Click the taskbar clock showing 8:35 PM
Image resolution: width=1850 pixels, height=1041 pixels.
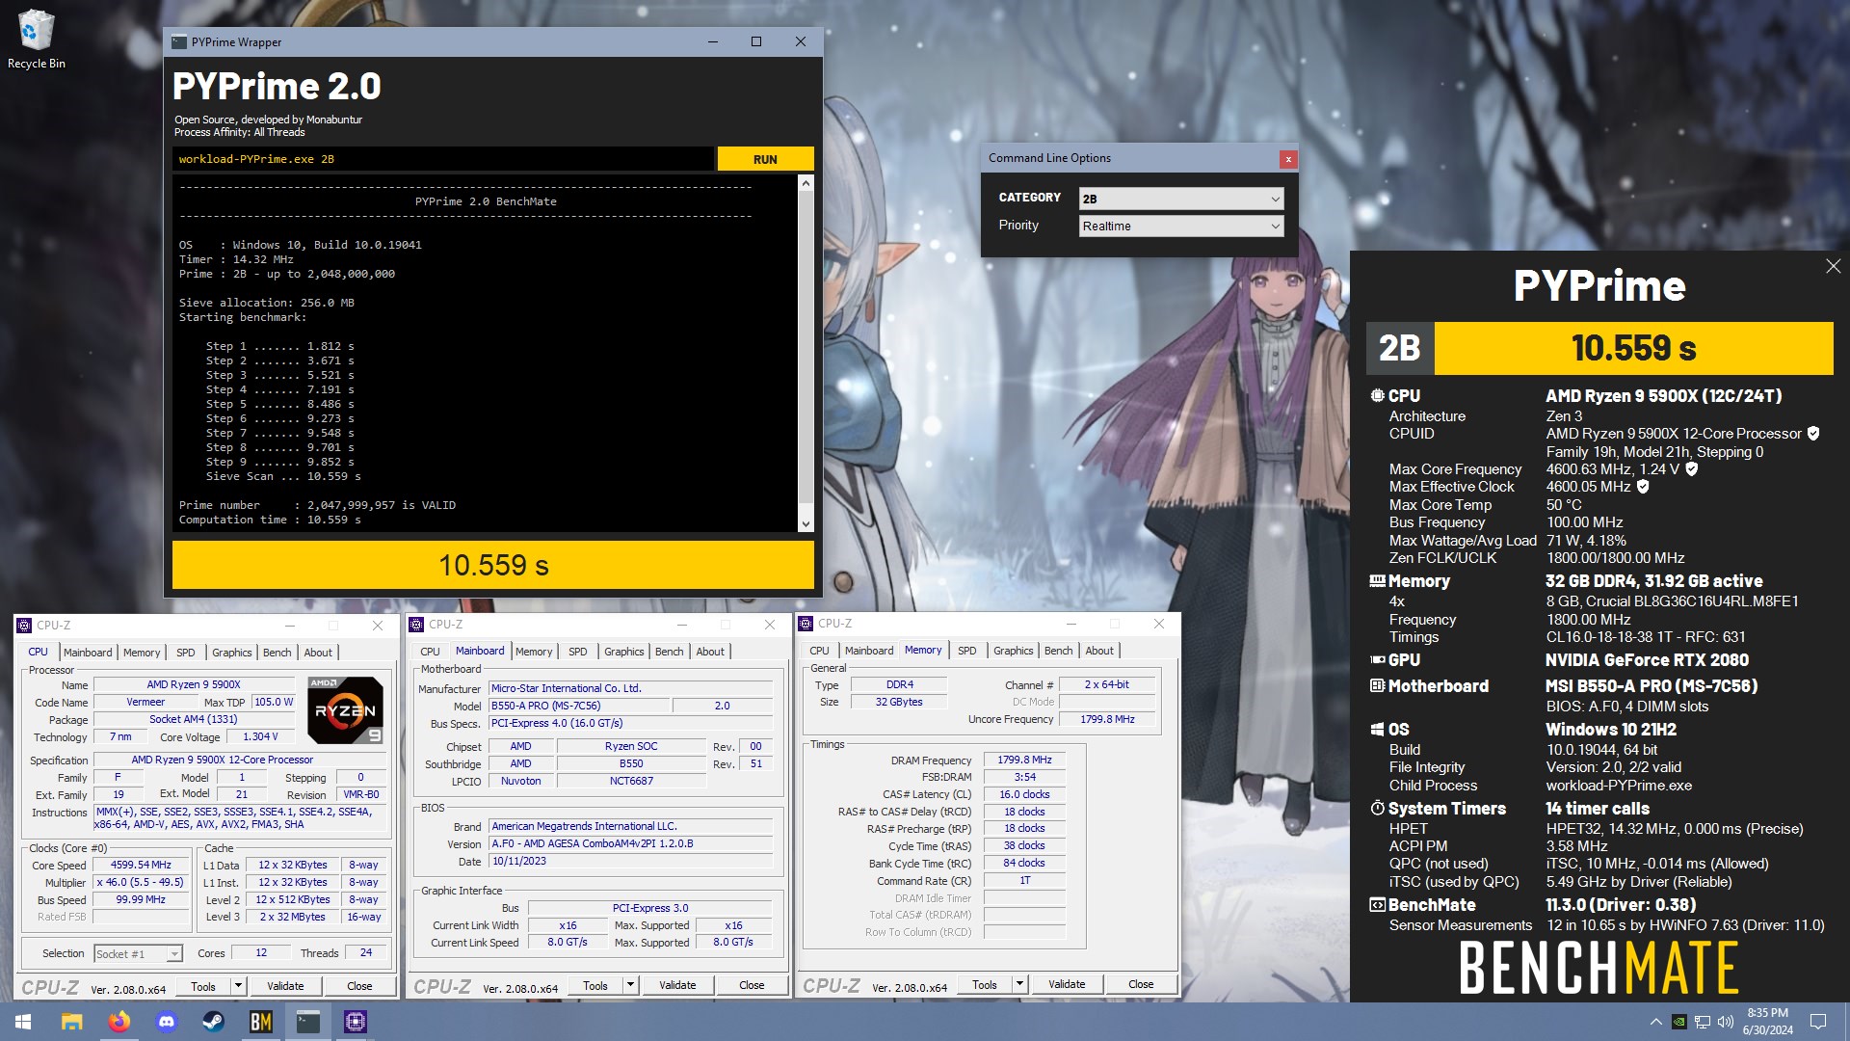point(1767,1022)
